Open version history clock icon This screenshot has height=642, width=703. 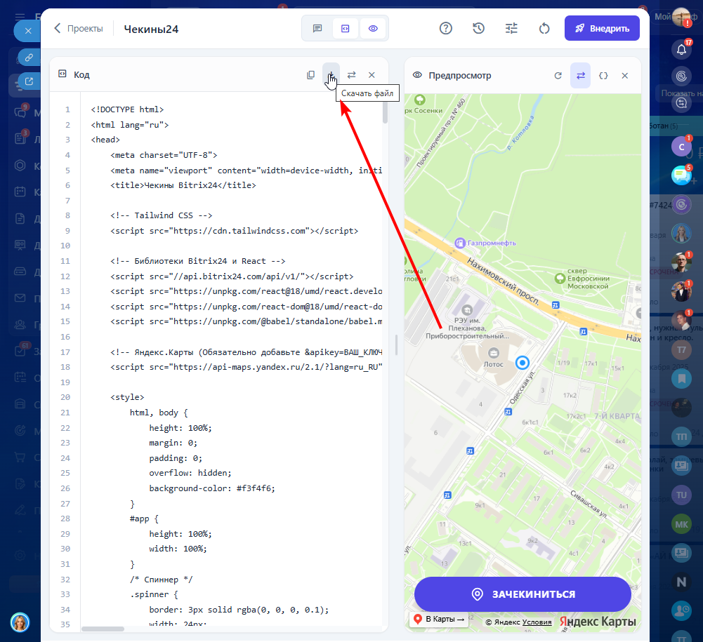[x=478, y=29]
